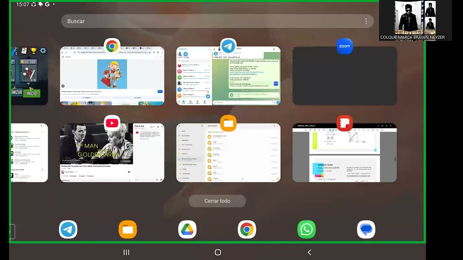Tap Cerrar todo button
Image resolution: width=463 pixels, height=260 pixels.
coord(217,201)
